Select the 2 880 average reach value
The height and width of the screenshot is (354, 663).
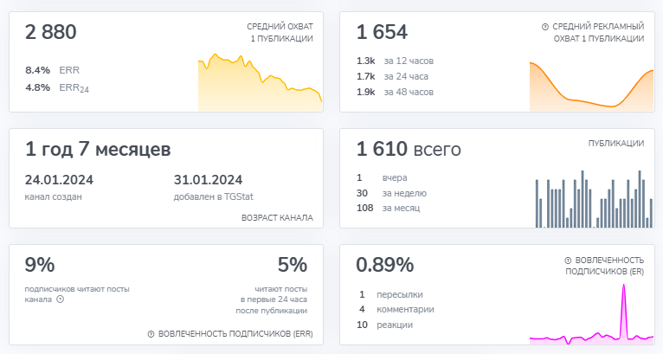(51, 33)
